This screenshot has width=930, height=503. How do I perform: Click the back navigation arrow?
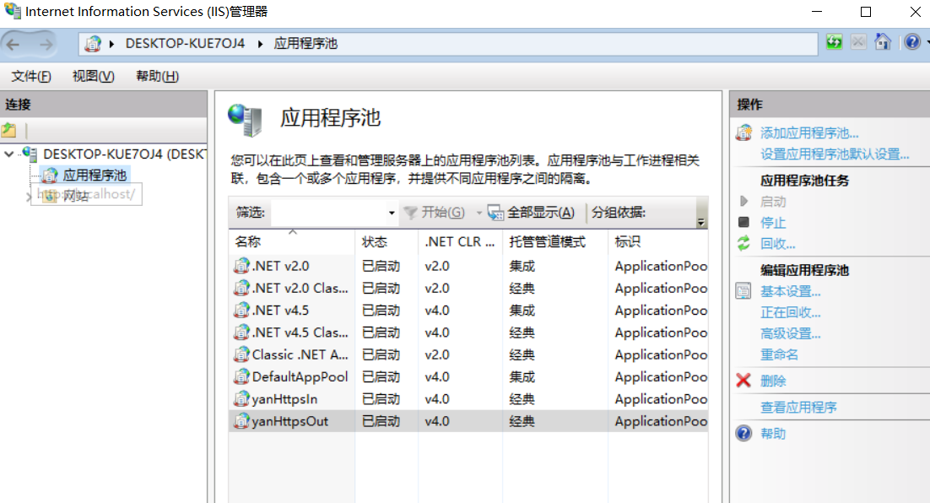coord(13,44)
